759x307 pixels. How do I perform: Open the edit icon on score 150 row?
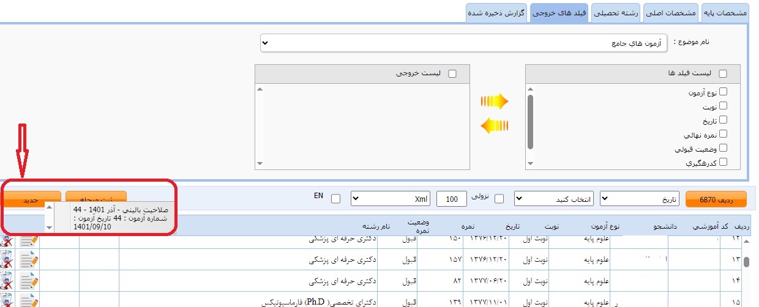29,240
